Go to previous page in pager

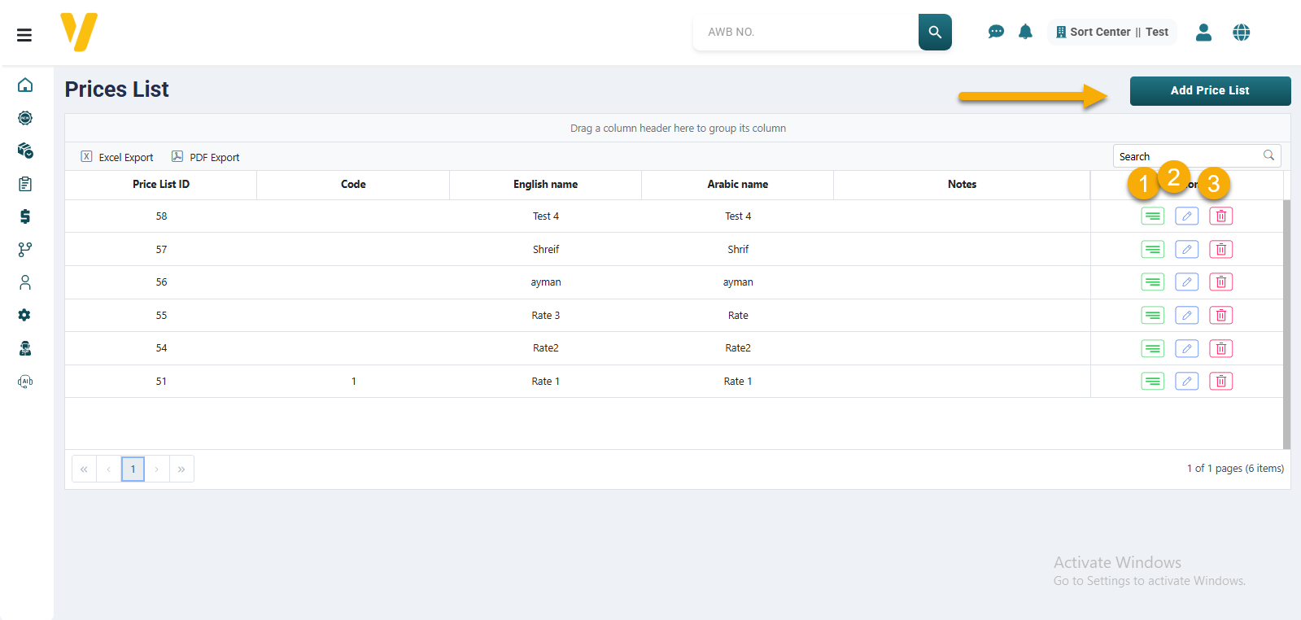click(x=108, y=469)
